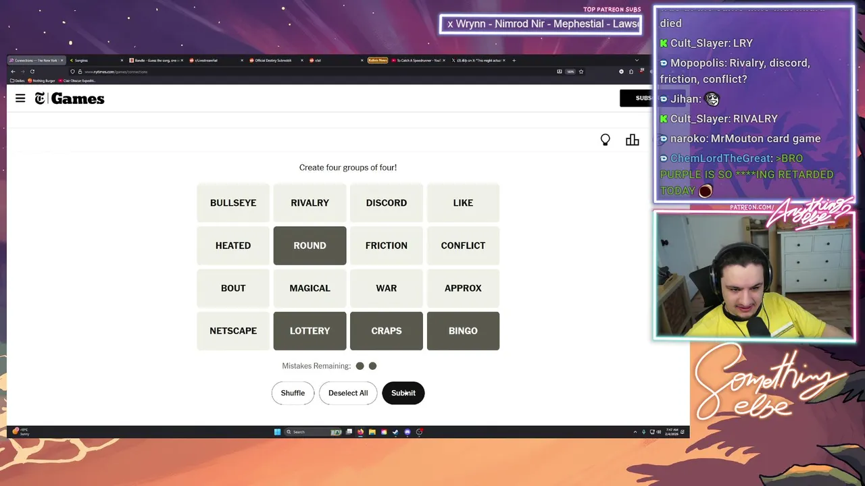865x486 pixels.
Task: Click "Create four groups of four!" text
Action: pyautogui.click(x=348, y=167)
